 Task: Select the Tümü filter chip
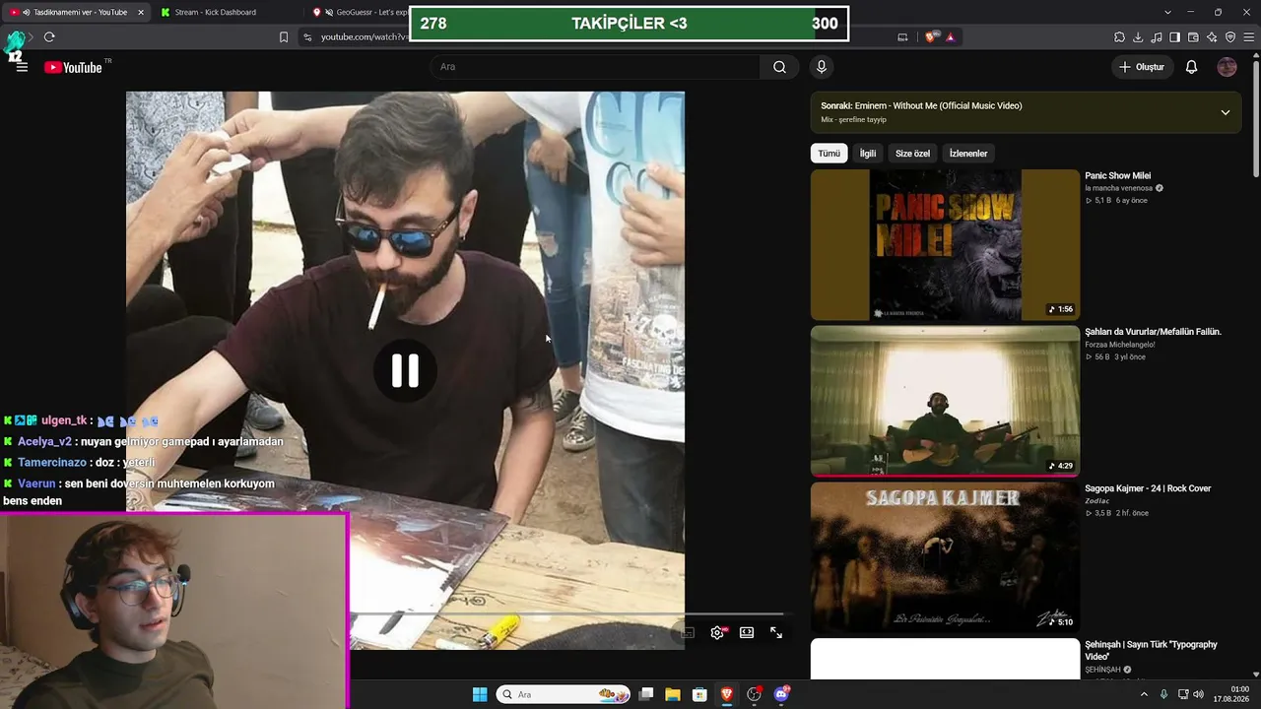click(830, 154)
